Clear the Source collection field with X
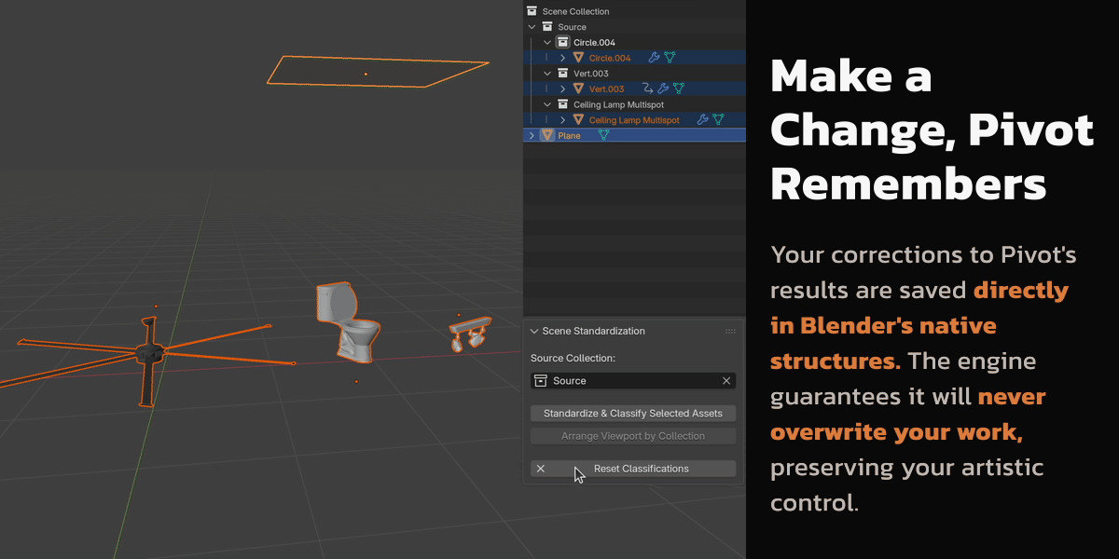1119x559 pixels. coord(726,380)
